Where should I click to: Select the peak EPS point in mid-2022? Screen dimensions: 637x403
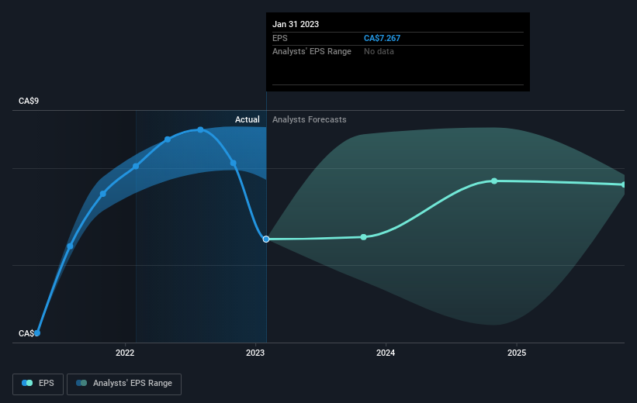pyautogui.click(x=200, y=129)
